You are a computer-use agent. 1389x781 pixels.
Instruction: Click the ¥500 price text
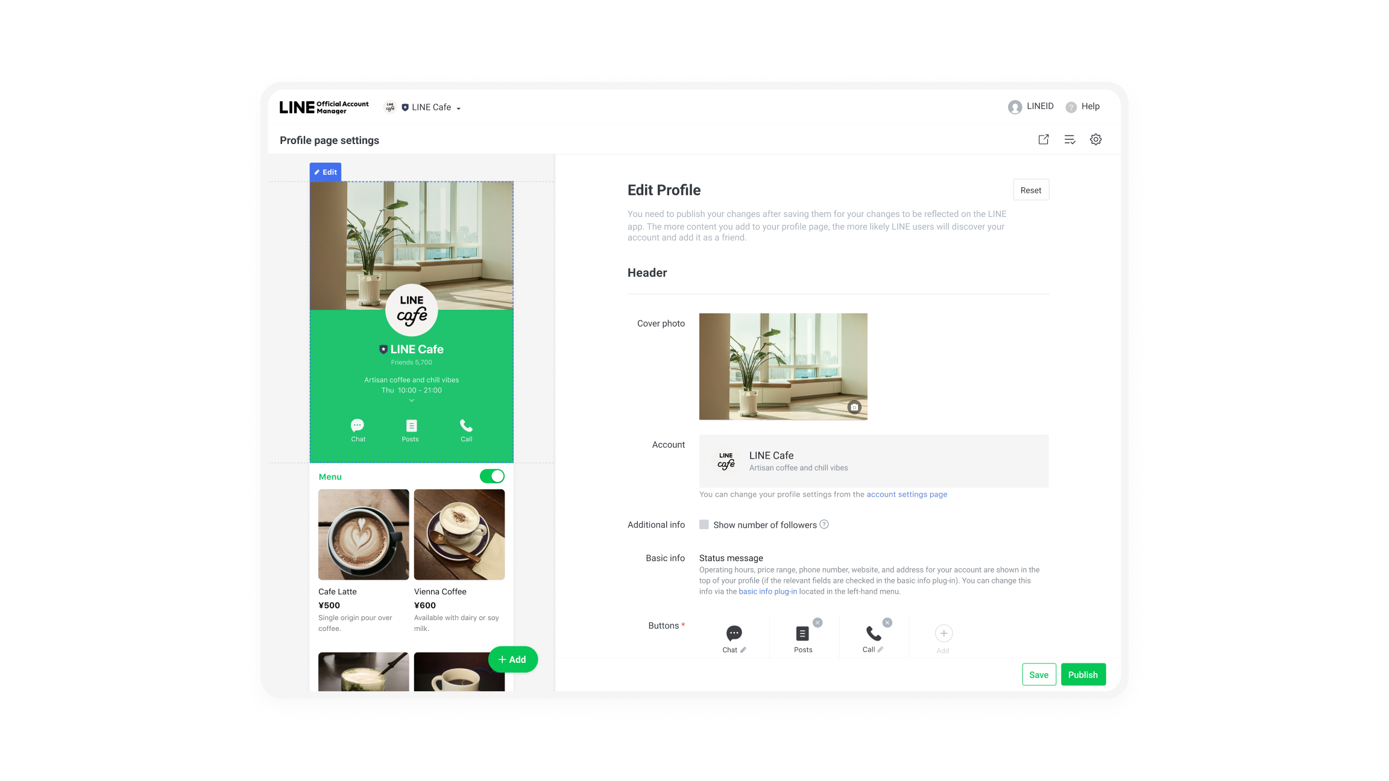click(x=329, y=605)
